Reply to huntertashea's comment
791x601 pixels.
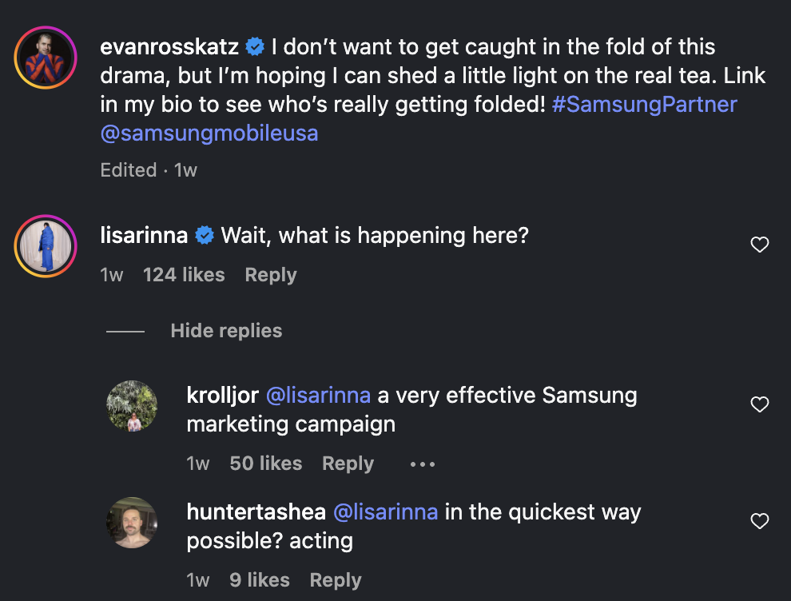tap(336, 580)
